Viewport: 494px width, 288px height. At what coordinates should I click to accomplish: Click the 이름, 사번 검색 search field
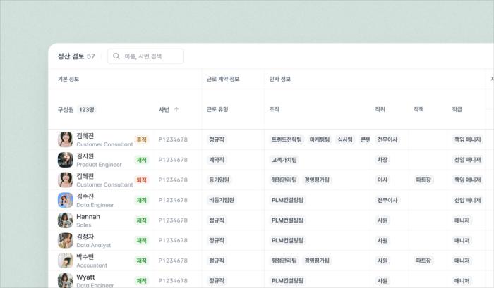[x=145, y=56]
